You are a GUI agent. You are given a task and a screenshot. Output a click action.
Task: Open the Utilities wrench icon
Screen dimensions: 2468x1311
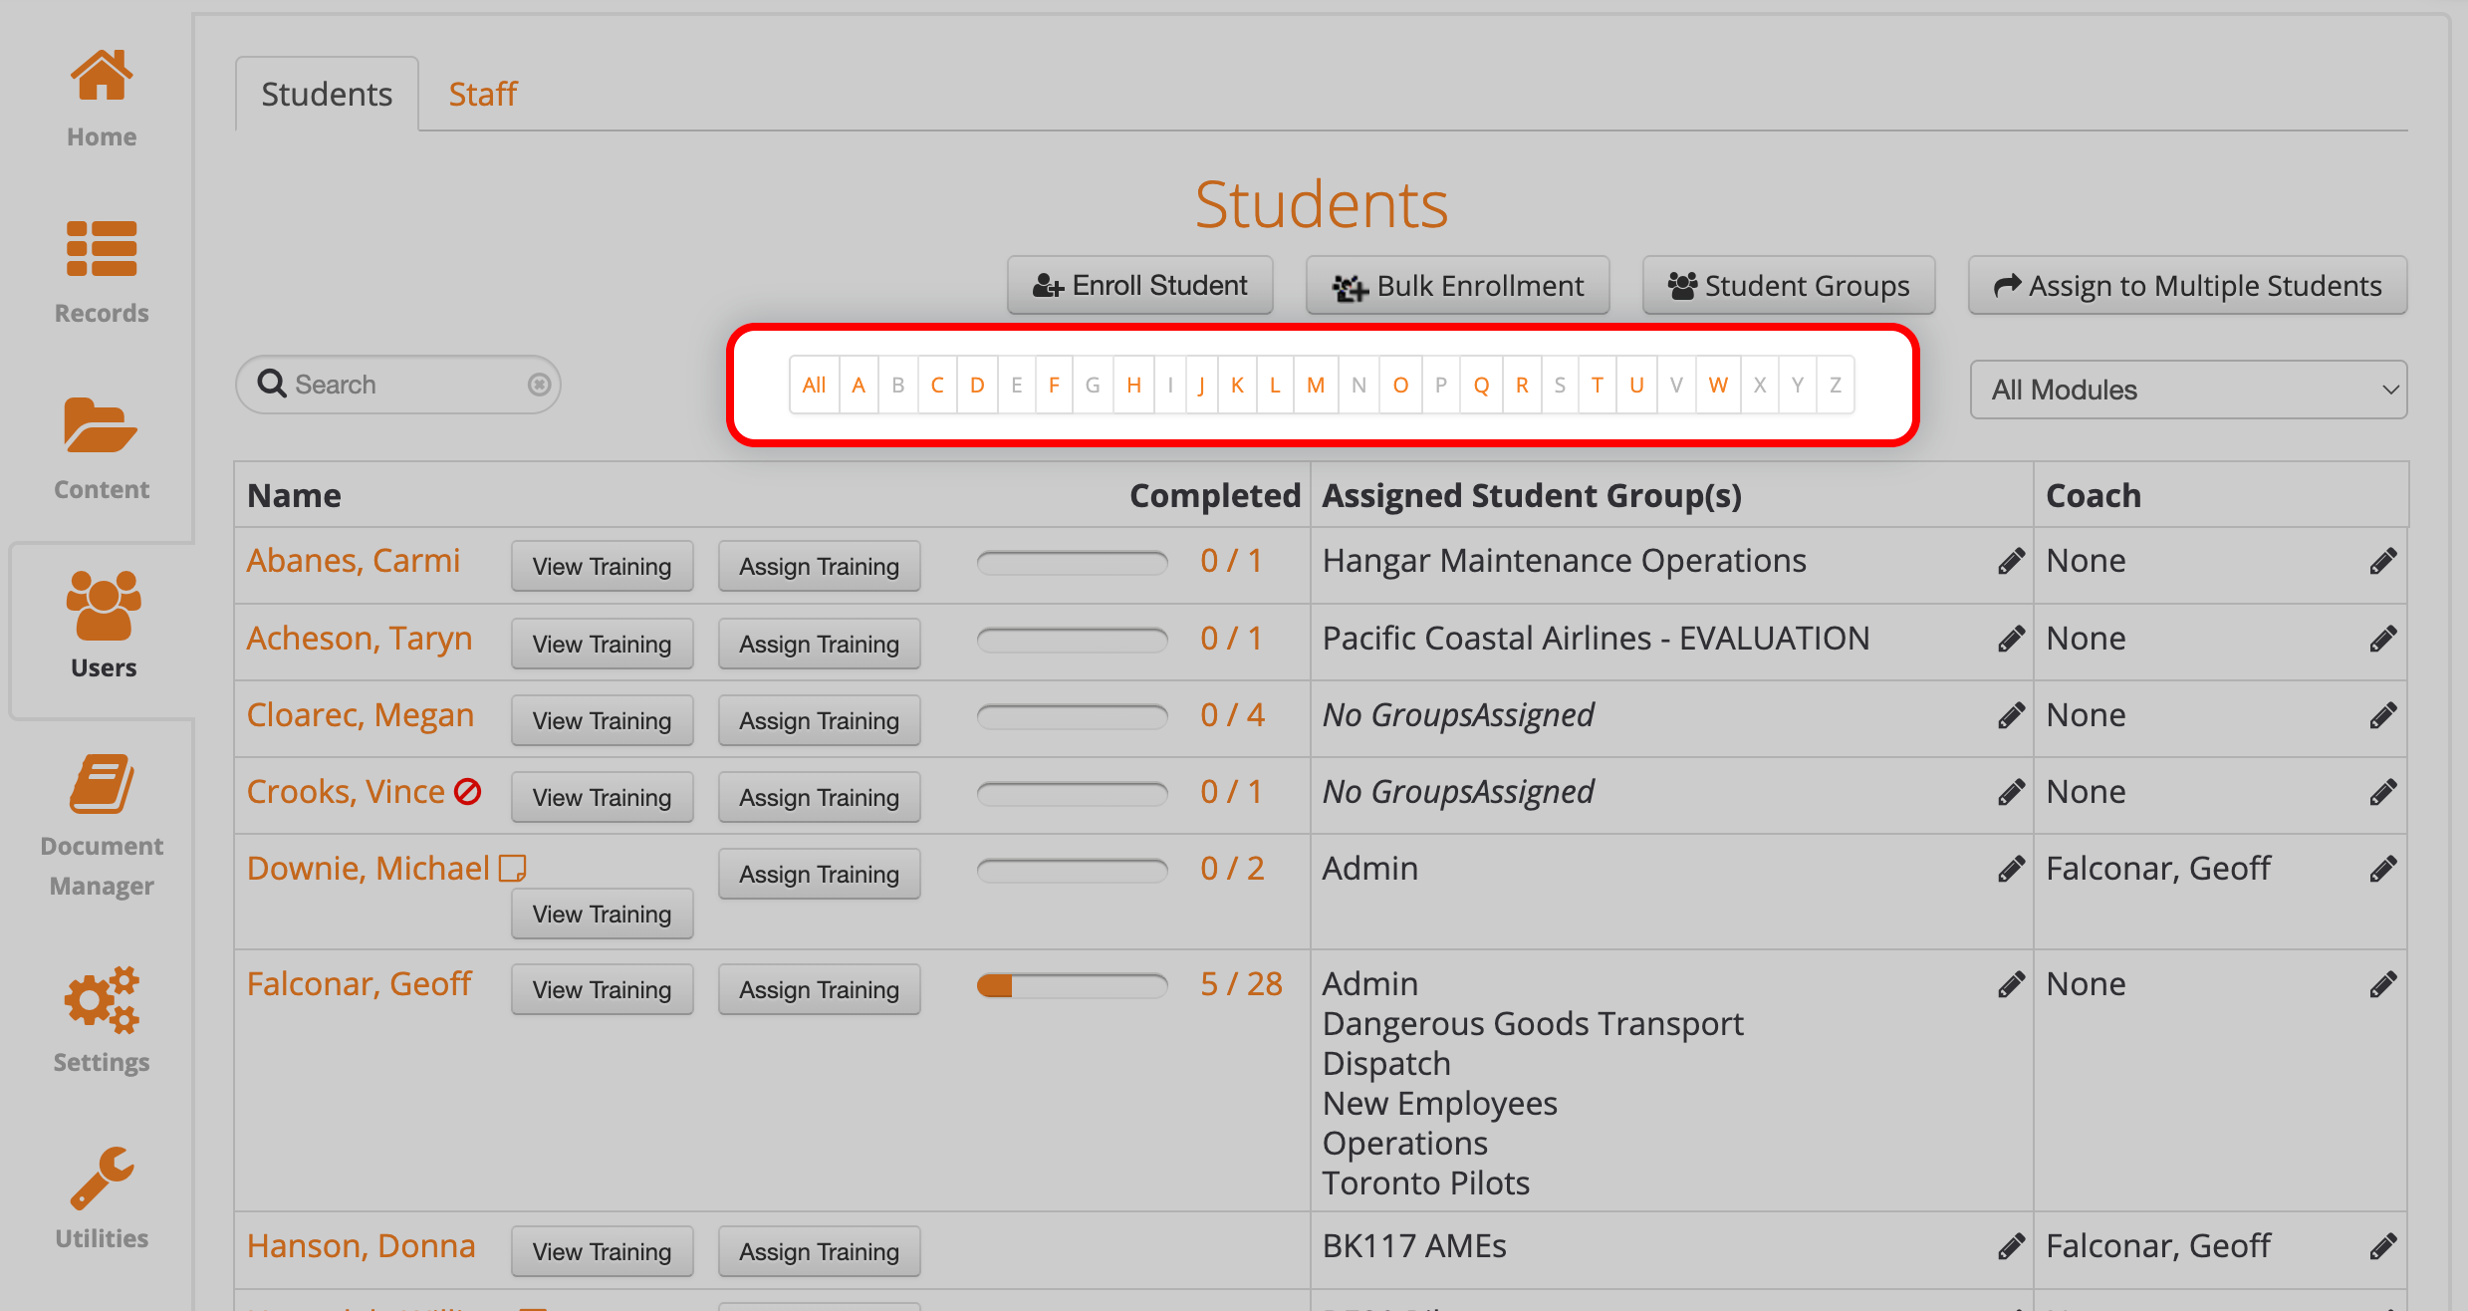[x=101, y=1178]
